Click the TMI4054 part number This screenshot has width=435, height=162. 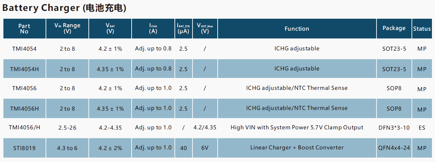pyautogui.click(x=24, y=49)
